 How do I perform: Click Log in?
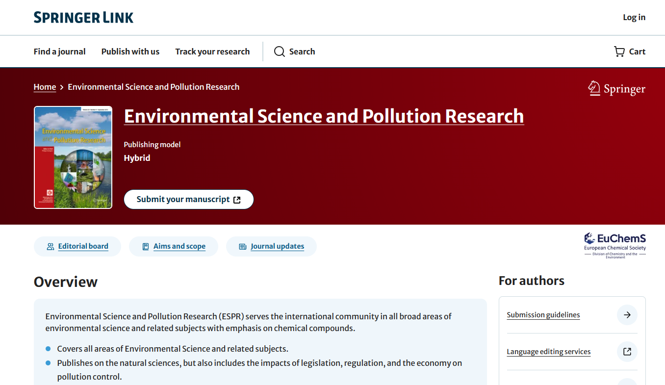pos(634,17)
